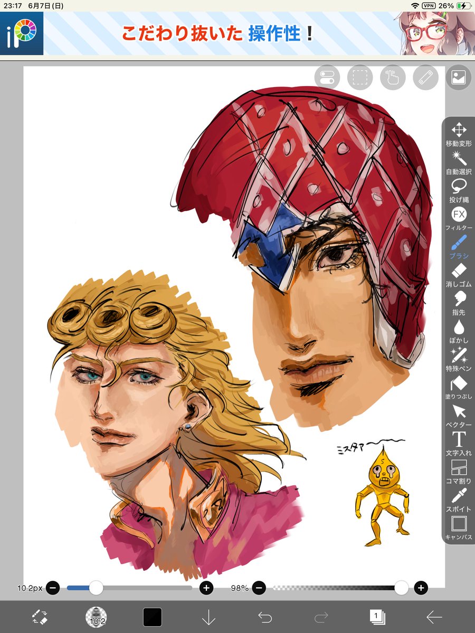Click the brush thickness slider handle
475x633 pixels.
tap(96, 588)
